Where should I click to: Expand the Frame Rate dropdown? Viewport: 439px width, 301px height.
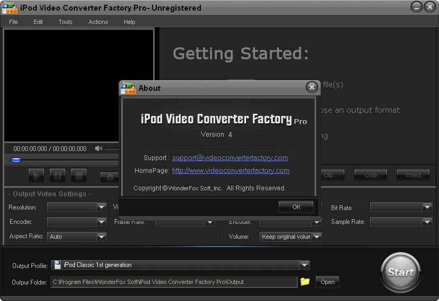[x=210, y=223]
